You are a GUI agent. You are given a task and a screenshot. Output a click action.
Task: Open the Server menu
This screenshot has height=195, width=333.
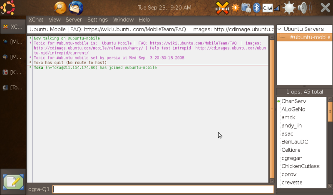tap(74, 20)
